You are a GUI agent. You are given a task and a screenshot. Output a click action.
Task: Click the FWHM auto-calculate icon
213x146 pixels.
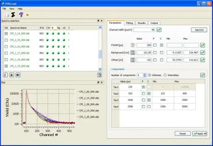click(133, 45)
